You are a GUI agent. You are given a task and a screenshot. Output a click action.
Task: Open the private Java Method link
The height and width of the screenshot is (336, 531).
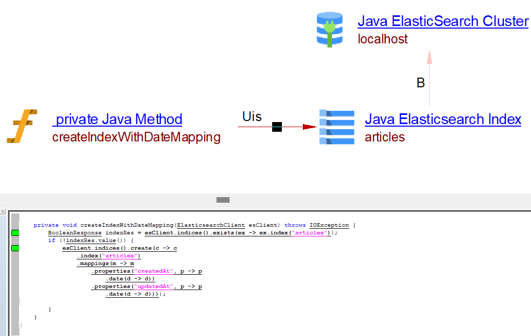coord(117,119)
